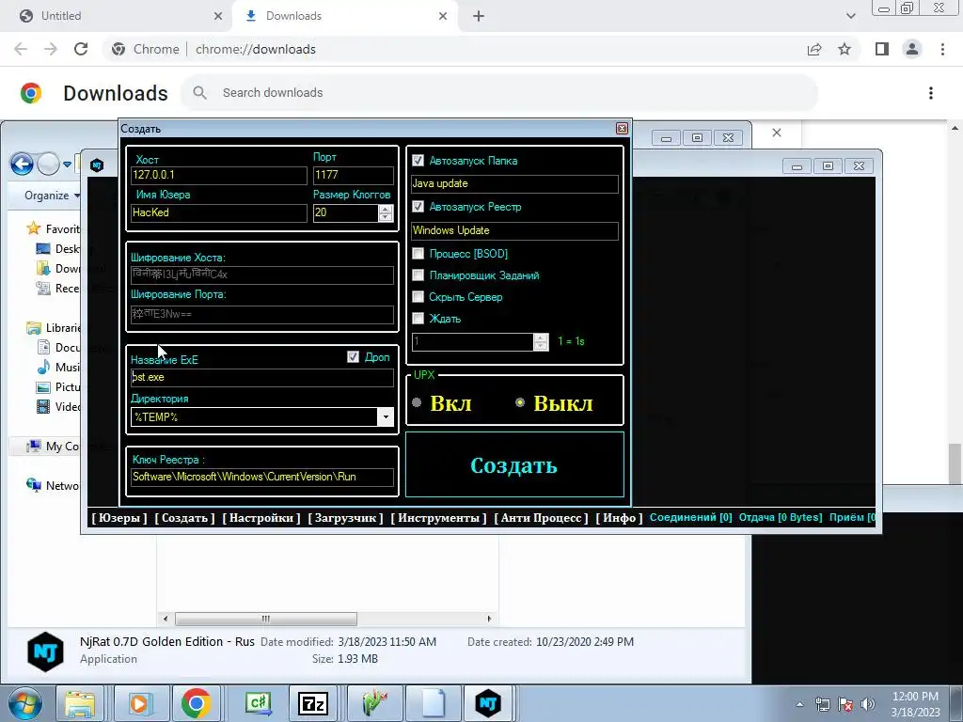The image size is (963, 722).
Task: Open the Windows Start orb
Action: click(24, 703)
